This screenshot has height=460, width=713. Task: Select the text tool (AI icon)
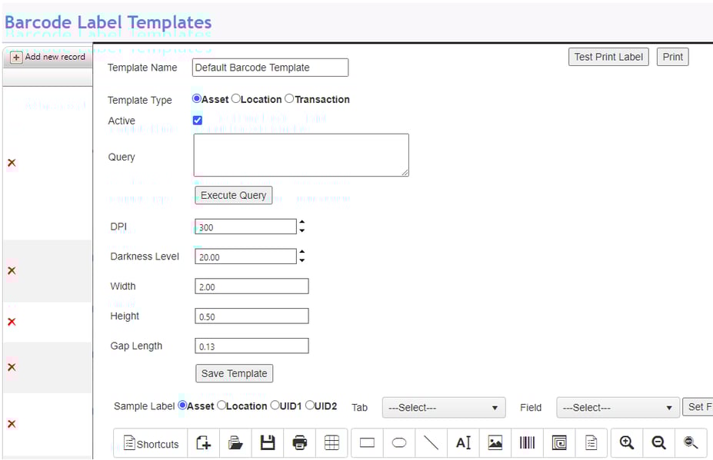click(x=462, y=442)
